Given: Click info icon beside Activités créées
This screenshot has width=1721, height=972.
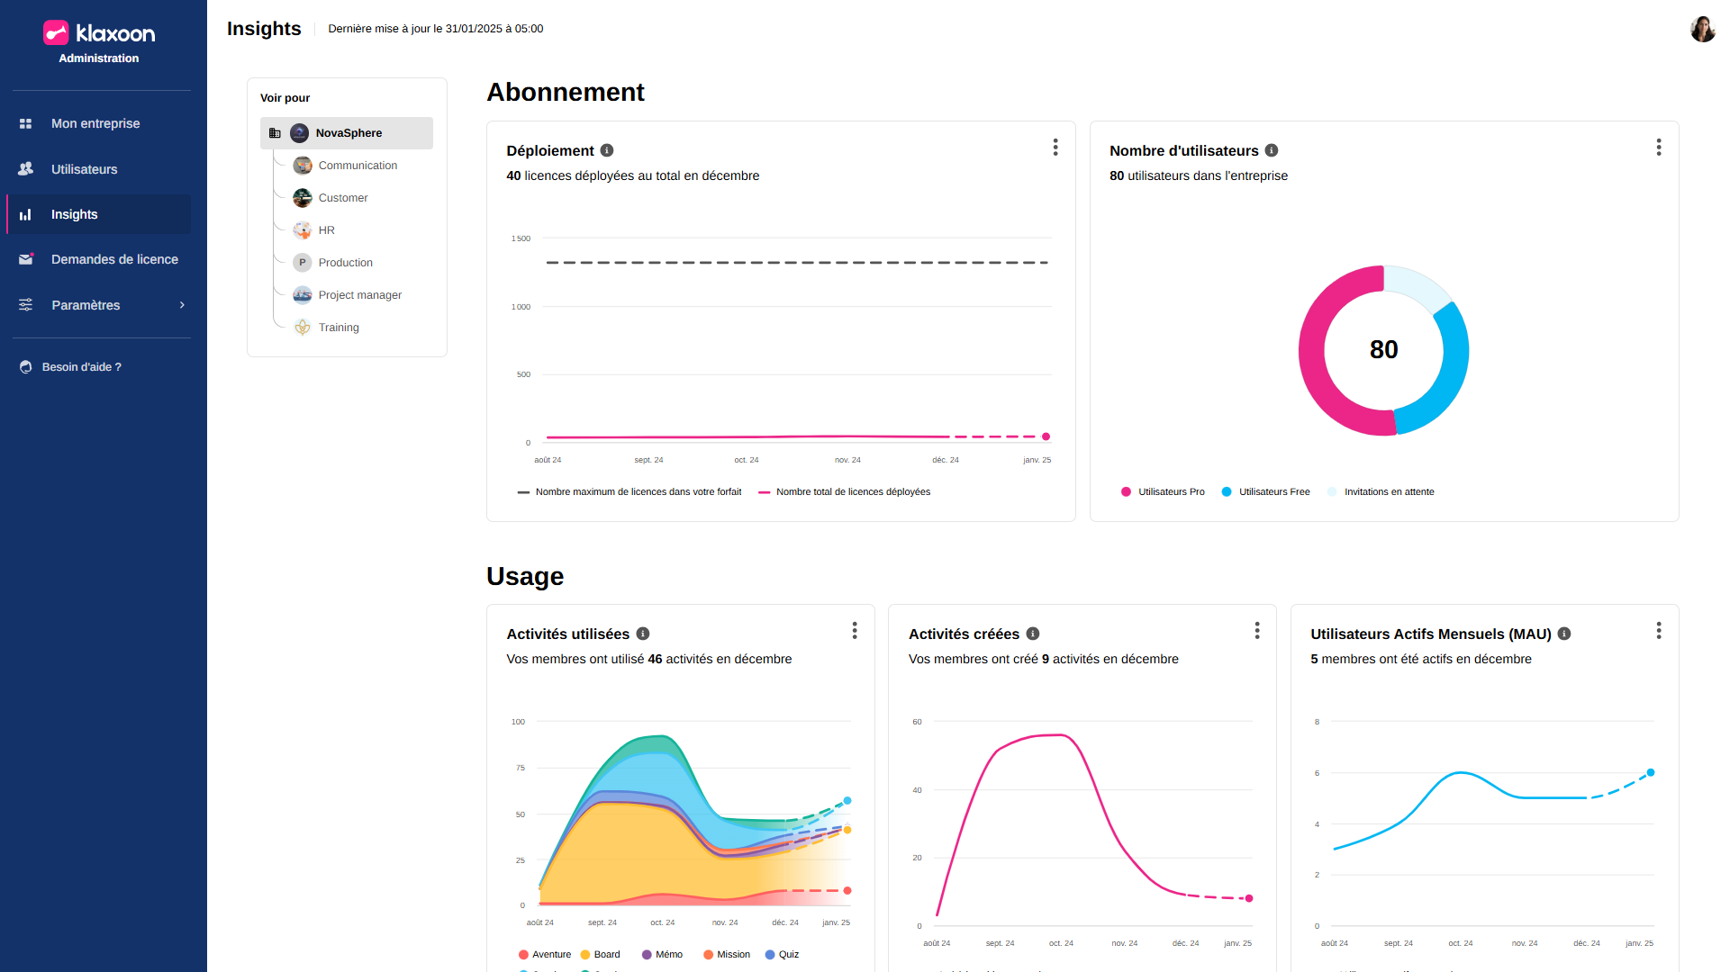Looking at the screenshot, I should [1033, 634].
